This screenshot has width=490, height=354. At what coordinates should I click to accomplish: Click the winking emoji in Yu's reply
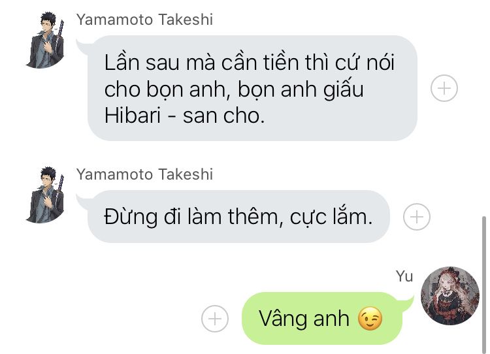tap(370, 319)
